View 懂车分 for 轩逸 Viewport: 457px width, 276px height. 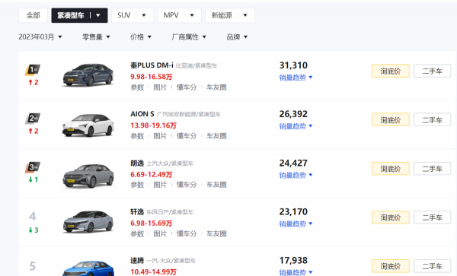coord(187,233)
